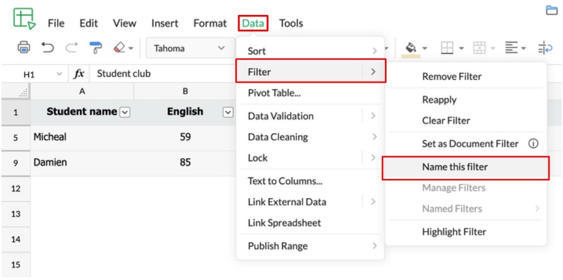Click the undo arrow icon

[x=47, y=48]
